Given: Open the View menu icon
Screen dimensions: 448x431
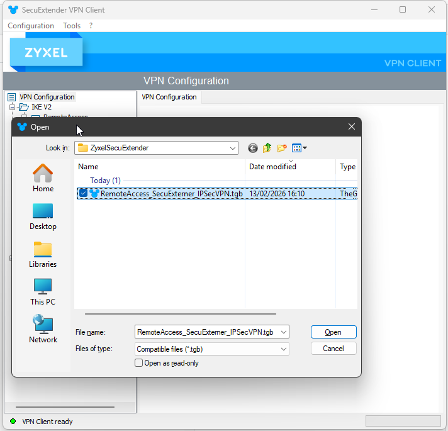Looking at the screenshot, I should 299,148.
